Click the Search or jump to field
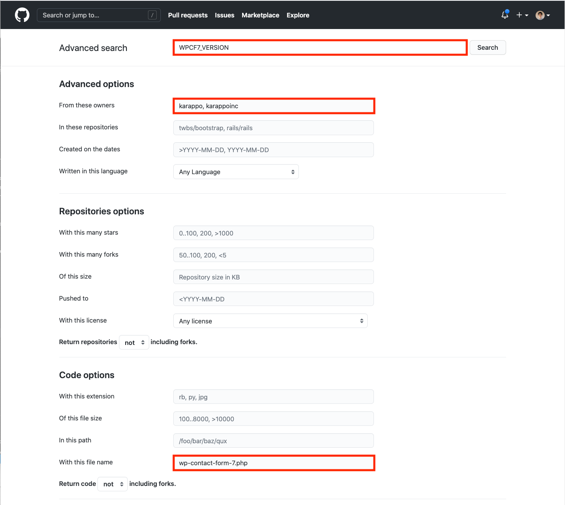 [x=99, y=15]
